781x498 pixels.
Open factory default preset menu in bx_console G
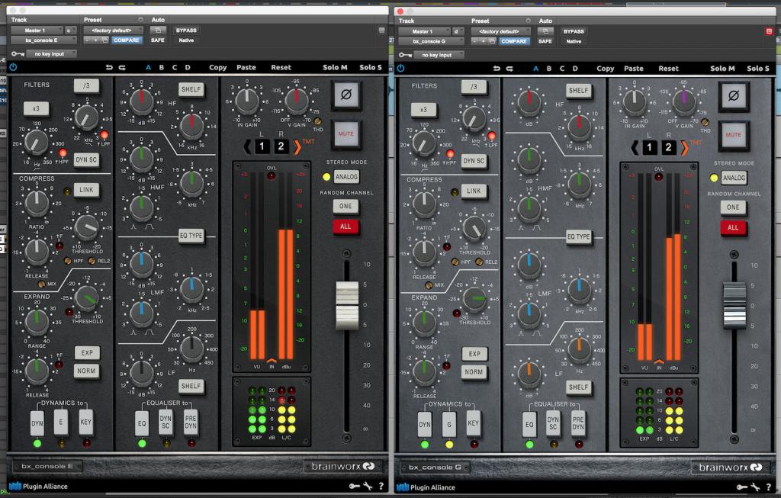click(500, 31)
